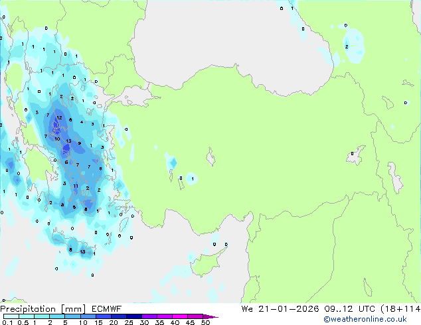Click the "09..12 UTC" time text

(x=349, y=309)
